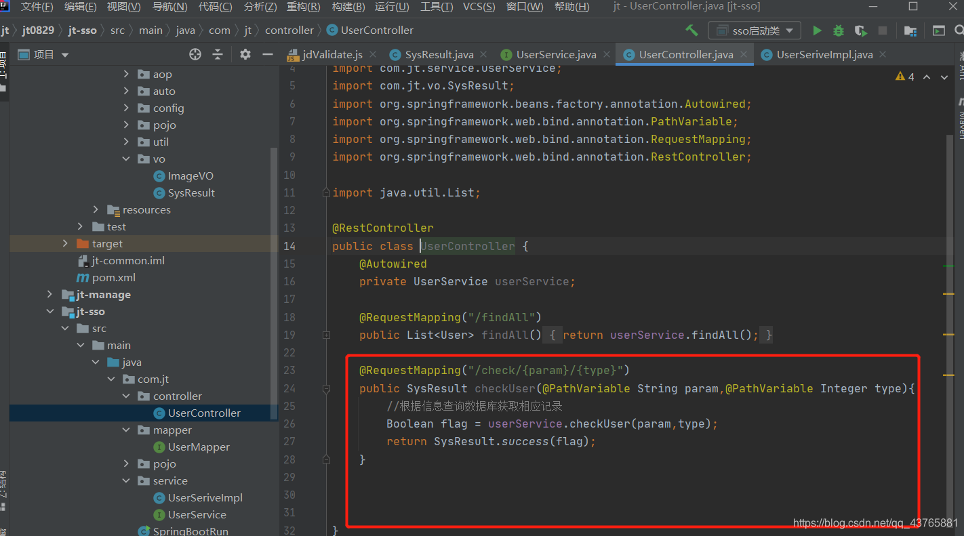Open the 重构(R) menu
964x536 pixels.
pyautogui.click(x=303, y=7)
